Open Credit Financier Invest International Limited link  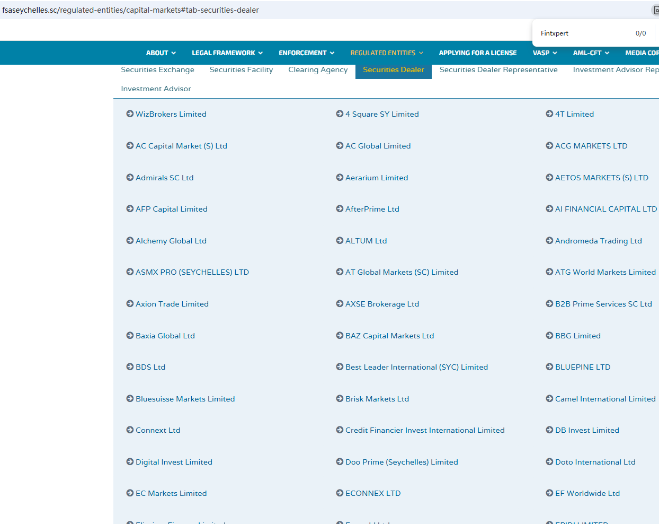tap(425, 430)
